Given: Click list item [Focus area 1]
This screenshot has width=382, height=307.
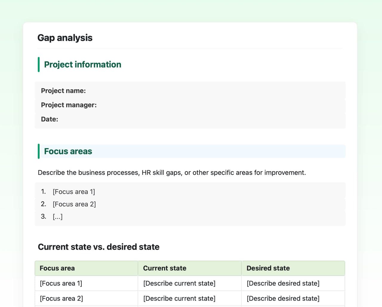Looking at the screenshot, I should (74, 192).
